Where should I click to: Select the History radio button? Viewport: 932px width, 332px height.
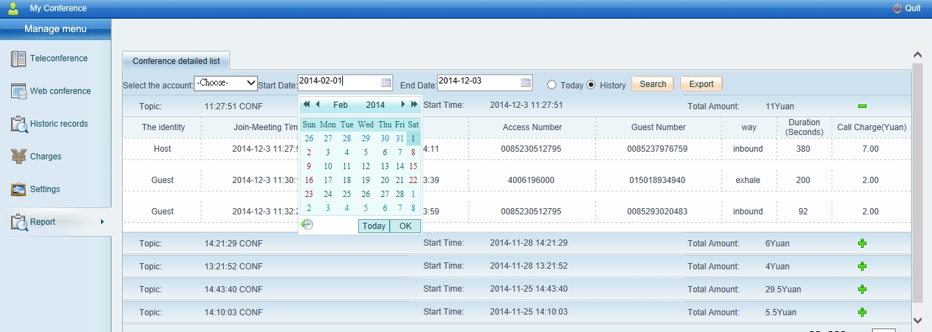[591, 85]
